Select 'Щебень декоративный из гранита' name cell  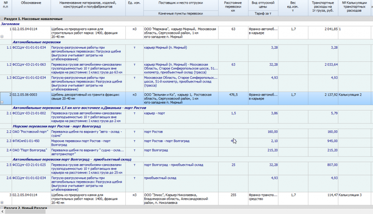click(x=88, y=98)
